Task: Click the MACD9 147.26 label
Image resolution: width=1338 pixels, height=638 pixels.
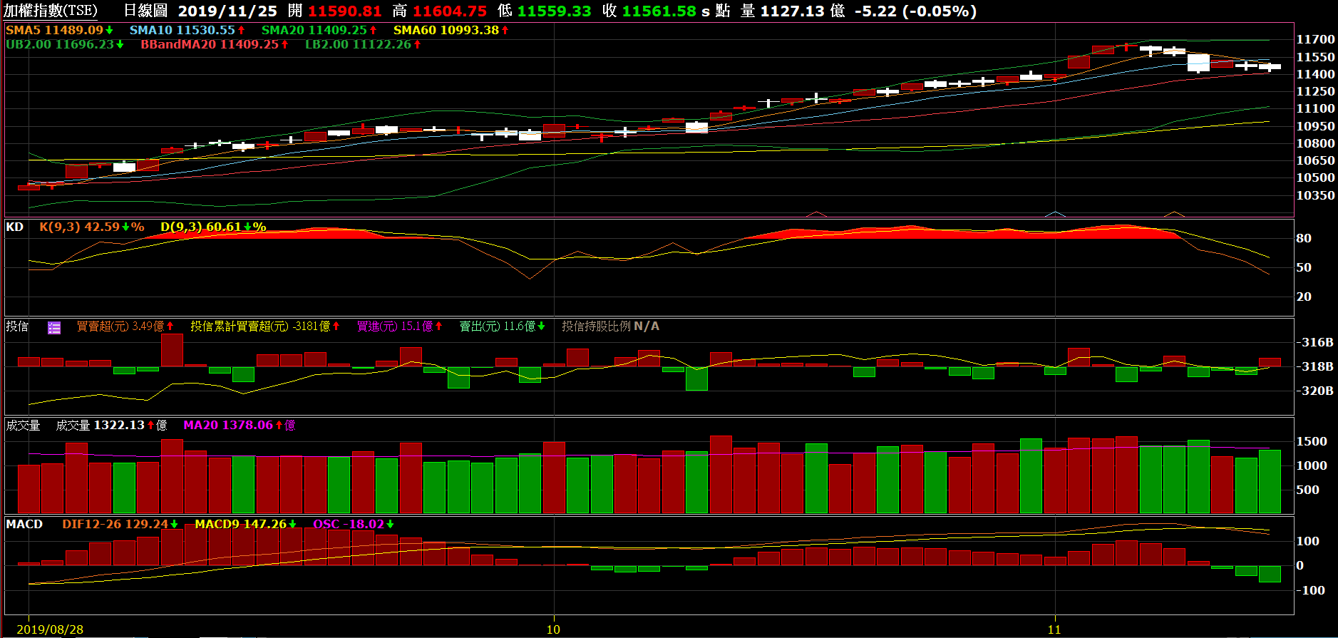Action: [x=246, y=524]
